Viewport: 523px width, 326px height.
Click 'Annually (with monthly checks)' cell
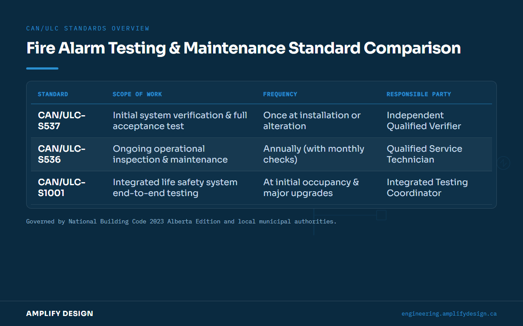314,154
